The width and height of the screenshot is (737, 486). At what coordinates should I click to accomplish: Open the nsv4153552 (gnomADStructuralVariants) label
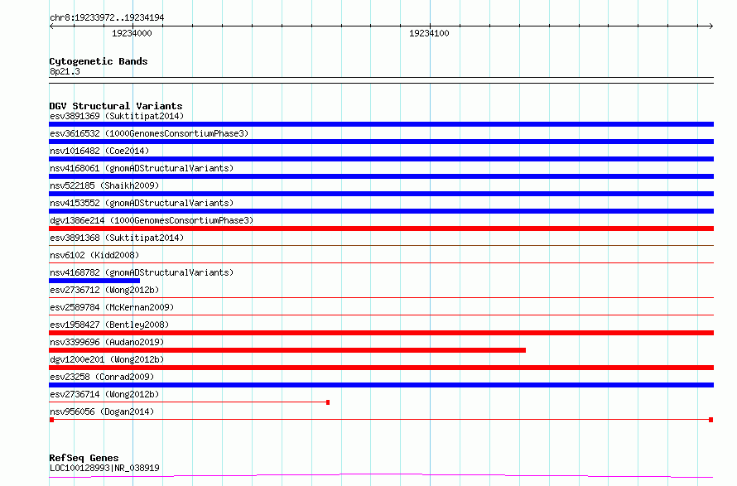142,203
